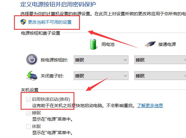
Task: Click the 定义电源按钮并启用密码保护 title
Action: point(58,5)
